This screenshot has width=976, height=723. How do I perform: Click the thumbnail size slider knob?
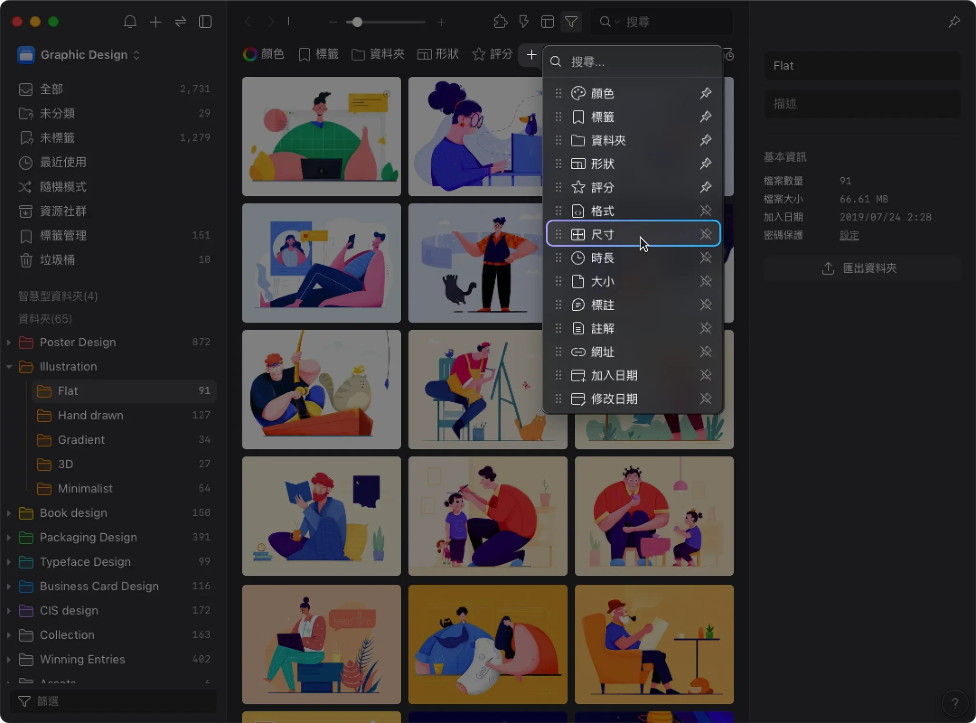pyautogui.click(x=357, y=22)
